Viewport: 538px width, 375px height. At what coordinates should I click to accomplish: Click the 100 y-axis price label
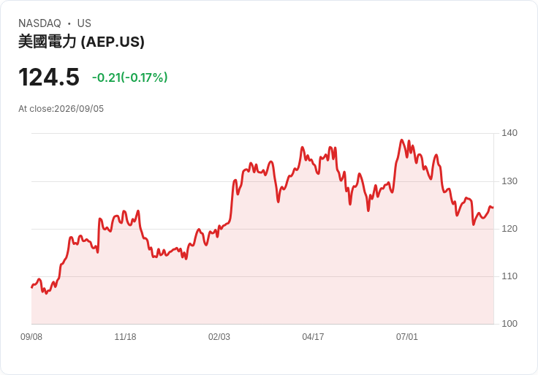509,324
